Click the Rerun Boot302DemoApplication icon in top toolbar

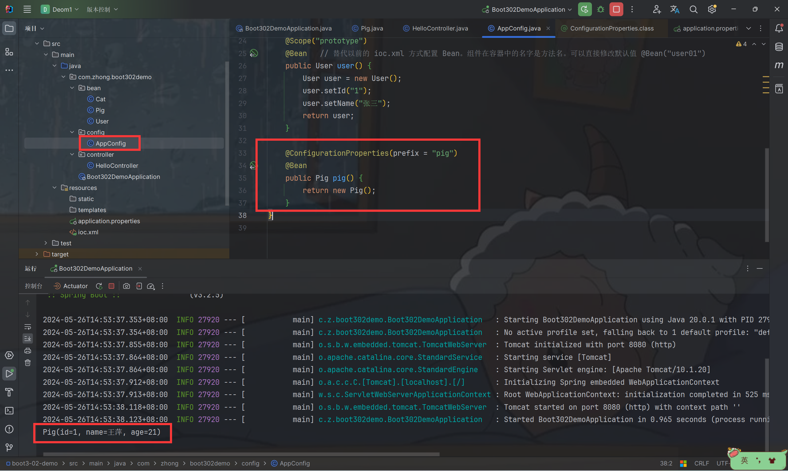(x=585, y=10)
